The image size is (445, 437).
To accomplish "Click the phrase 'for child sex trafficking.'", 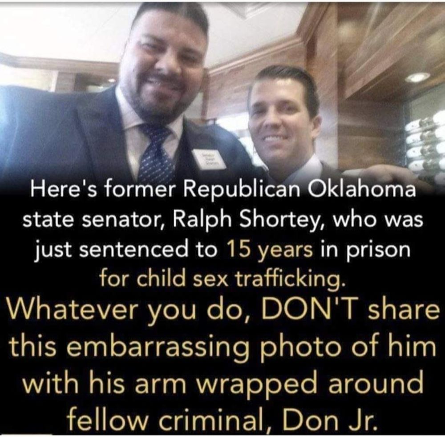I will [222, 279].
